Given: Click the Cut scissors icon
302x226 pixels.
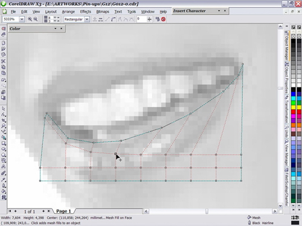Looking at the screenshot, I should coord(4,61).
